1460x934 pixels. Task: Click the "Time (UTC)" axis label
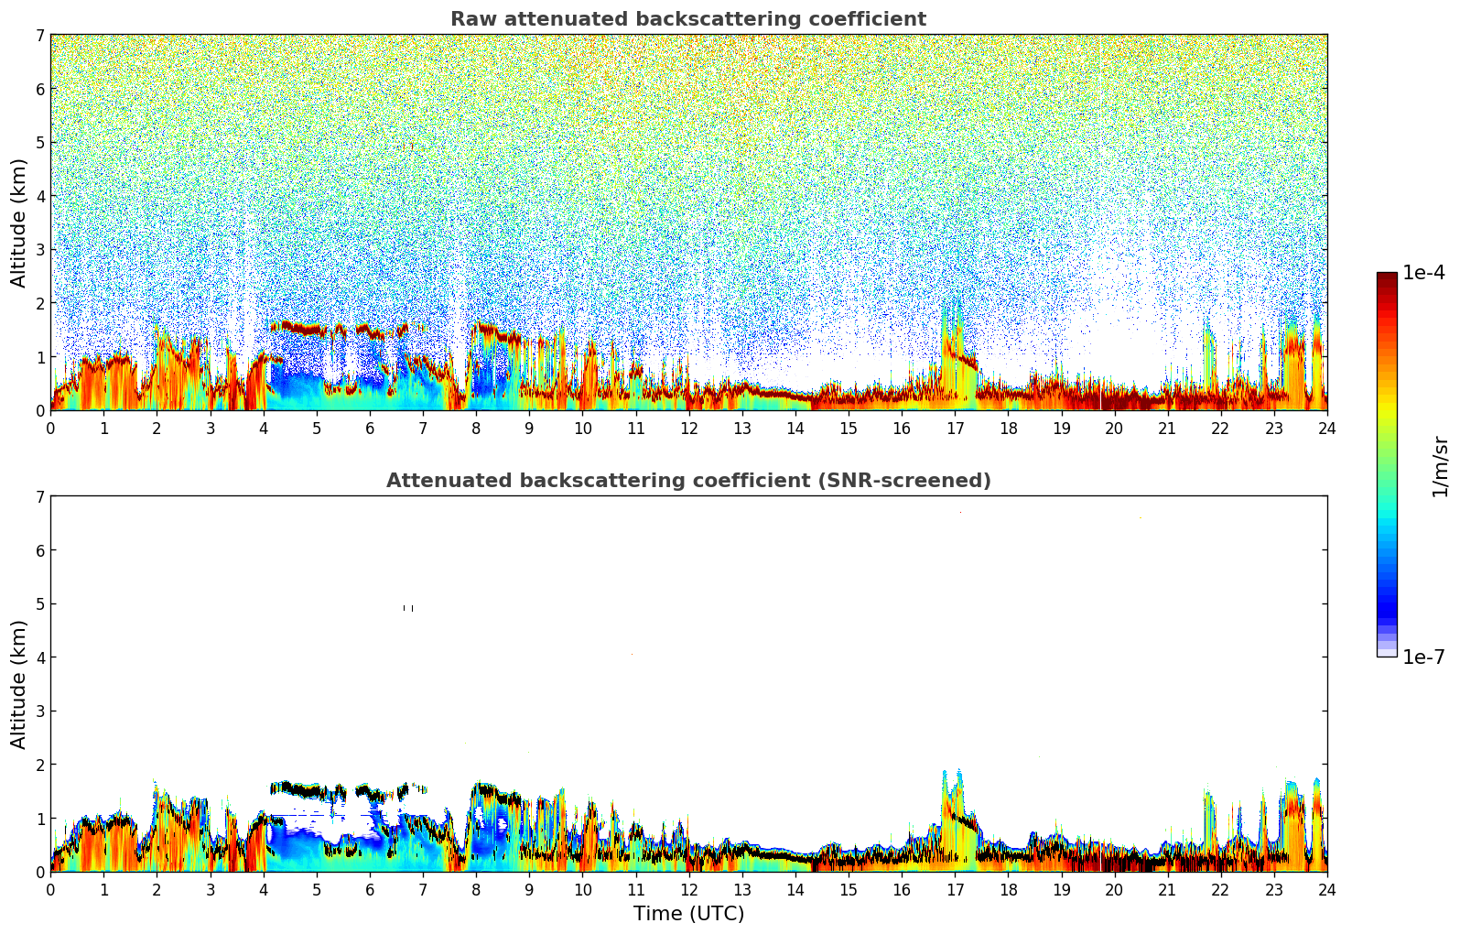pos(688,914)
